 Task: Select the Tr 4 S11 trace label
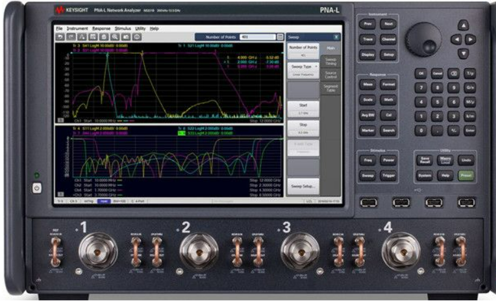(x=100, y=129)
